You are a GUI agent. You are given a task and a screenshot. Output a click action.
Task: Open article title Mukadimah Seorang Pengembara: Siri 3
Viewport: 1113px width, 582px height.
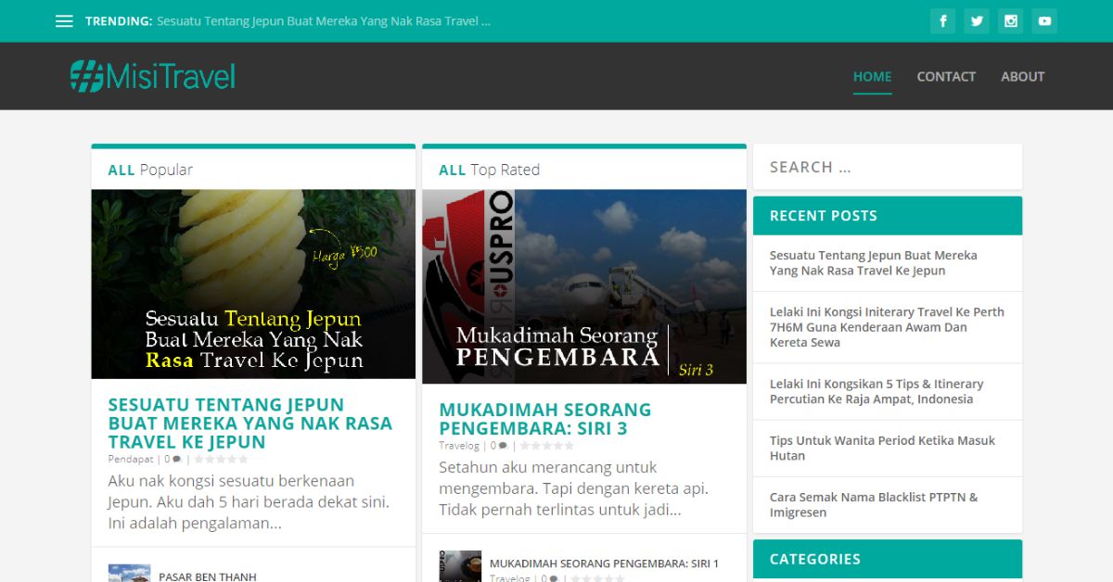coord(545,419)
